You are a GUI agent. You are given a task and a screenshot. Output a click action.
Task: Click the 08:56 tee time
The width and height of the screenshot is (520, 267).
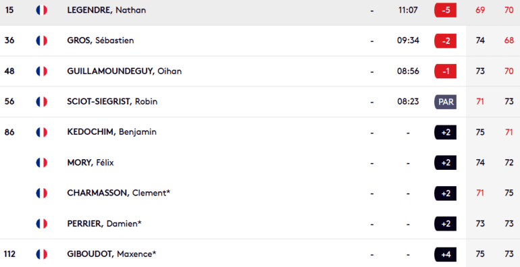pos(408,71)
